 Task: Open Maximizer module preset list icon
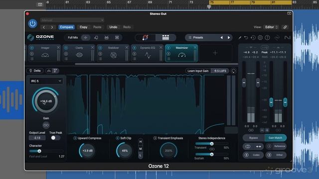coord(168,59)
